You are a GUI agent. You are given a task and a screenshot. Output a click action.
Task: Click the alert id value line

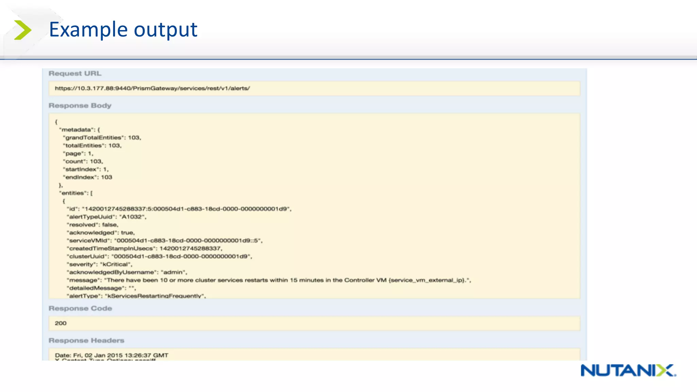pos(179,209)
